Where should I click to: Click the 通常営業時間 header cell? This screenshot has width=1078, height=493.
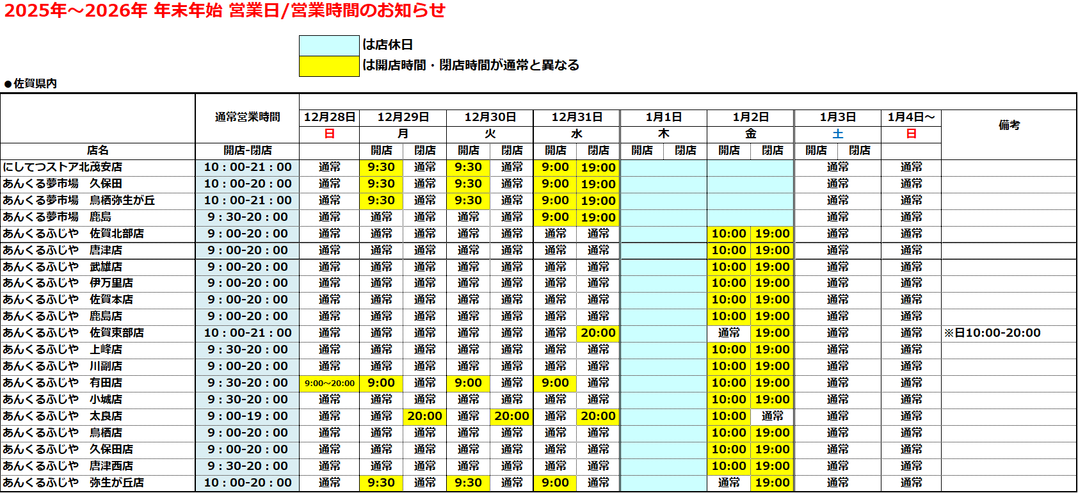(x=247, y=117)
